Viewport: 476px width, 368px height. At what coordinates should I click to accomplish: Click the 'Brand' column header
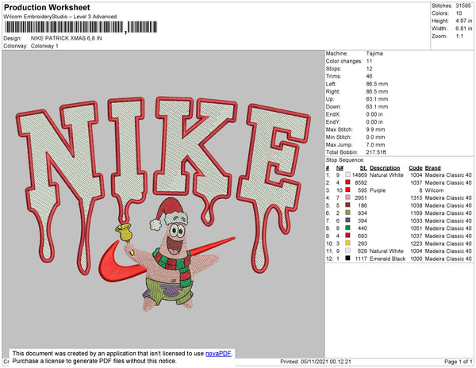pos(432,168)
